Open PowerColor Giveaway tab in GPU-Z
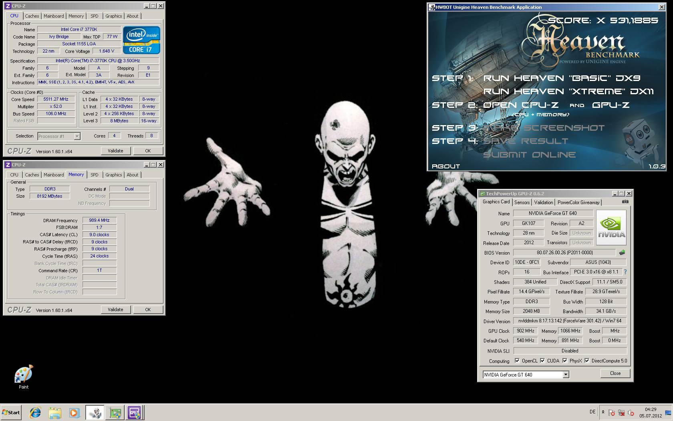This screenshot has height=421, width=673. tap(578, 202)
